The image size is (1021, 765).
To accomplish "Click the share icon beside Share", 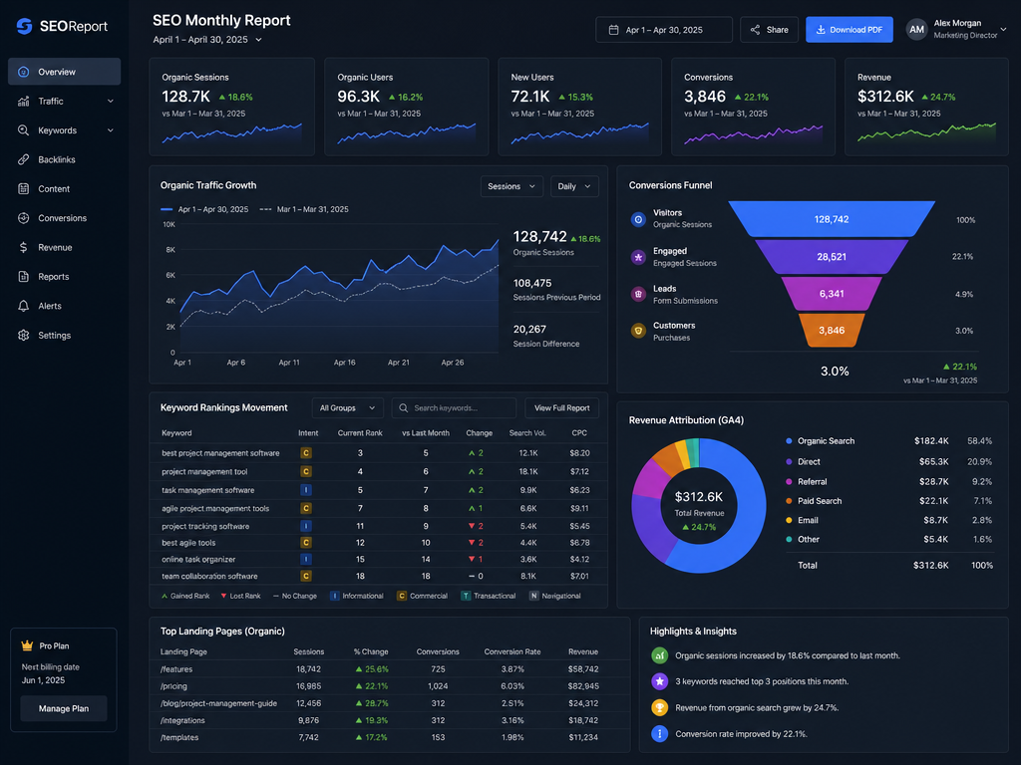I will [755, 30].
